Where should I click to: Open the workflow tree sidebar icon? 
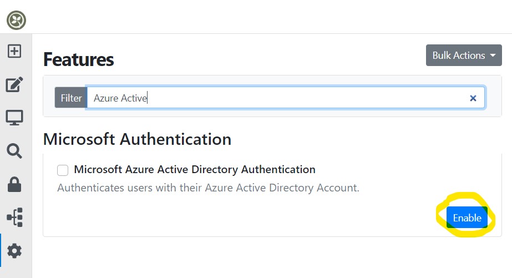(x=14, y=217)
